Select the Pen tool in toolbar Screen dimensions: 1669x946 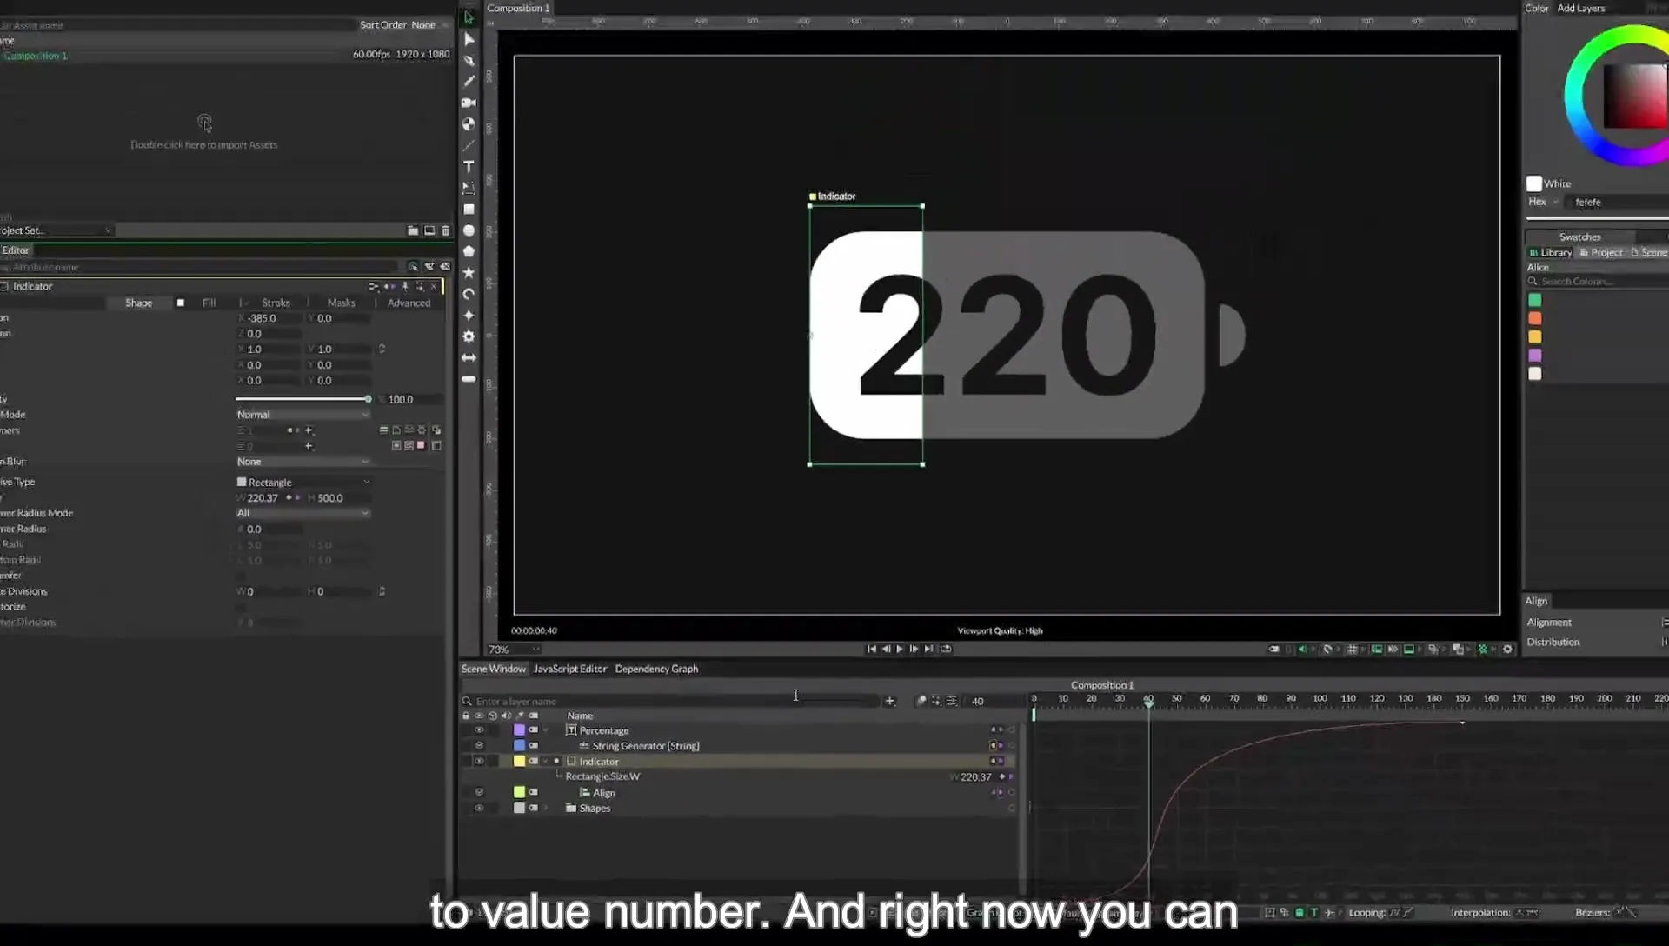click(x=469, y=60)
